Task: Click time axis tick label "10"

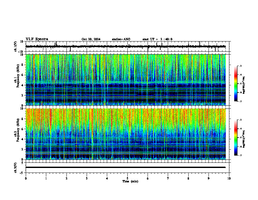Action: [x=229, y=178]
